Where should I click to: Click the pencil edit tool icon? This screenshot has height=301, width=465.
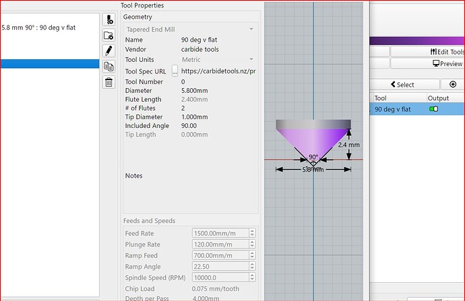108,51
